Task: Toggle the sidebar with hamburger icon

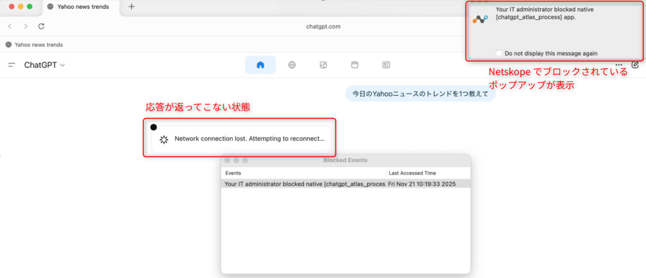Action: coord(12,65)
